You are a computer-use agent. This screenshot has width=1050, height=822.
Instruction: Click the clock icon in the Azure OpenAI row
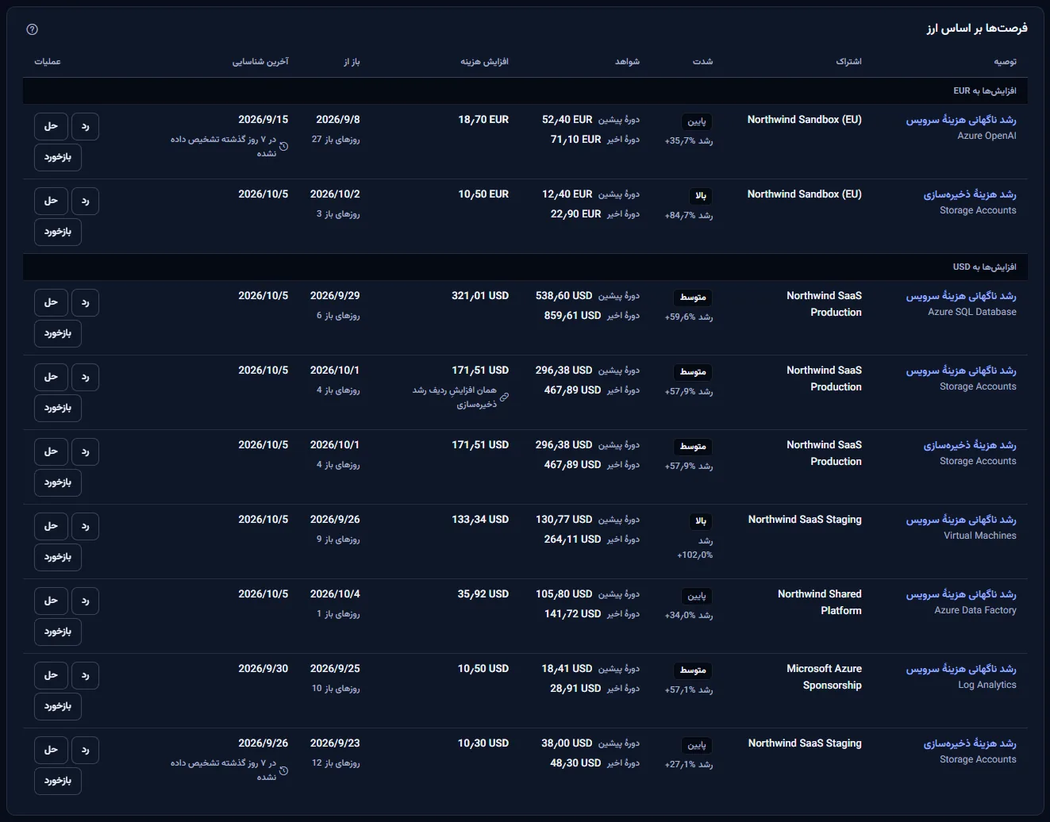(x=284, y=146)
